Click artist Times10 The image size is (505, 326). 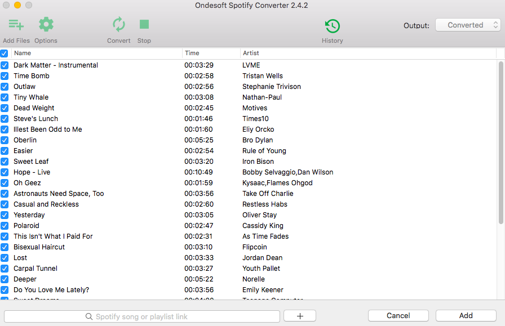(x=255, y=119)
